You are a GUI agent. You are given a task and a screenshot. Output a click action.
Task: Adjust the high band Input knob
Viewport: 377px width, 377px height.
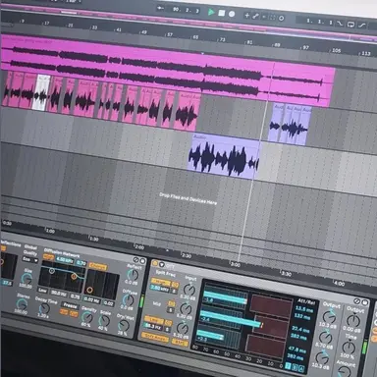pyautogui.click(x=188, y=290)
